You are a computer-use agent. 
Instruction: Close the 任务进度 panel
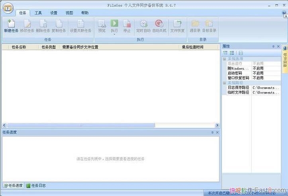(x=217, y=132)
